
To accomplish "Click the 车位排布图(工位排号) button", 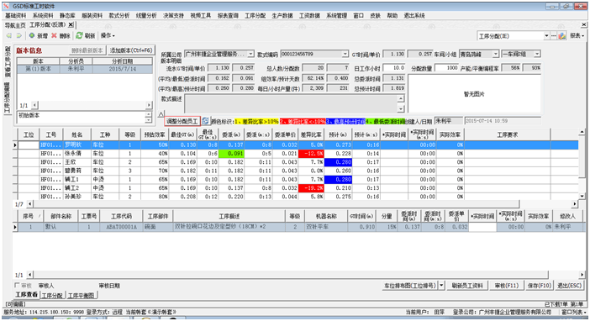I will [410, 285].
